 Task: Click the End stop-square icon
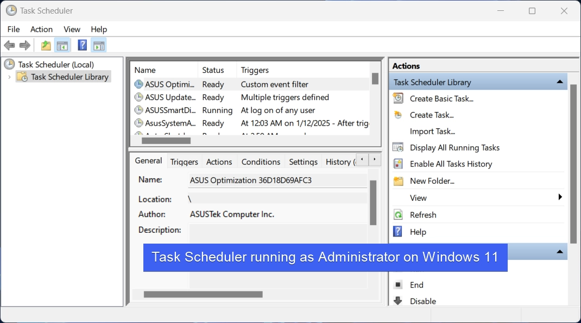pos(398,285)
